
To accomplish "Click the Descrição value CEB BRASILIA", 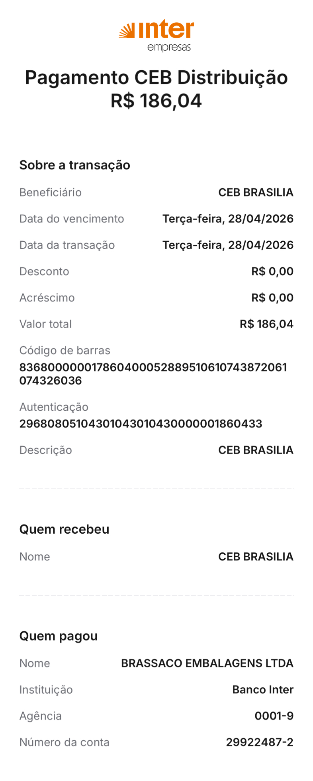I will click(256, 450).
